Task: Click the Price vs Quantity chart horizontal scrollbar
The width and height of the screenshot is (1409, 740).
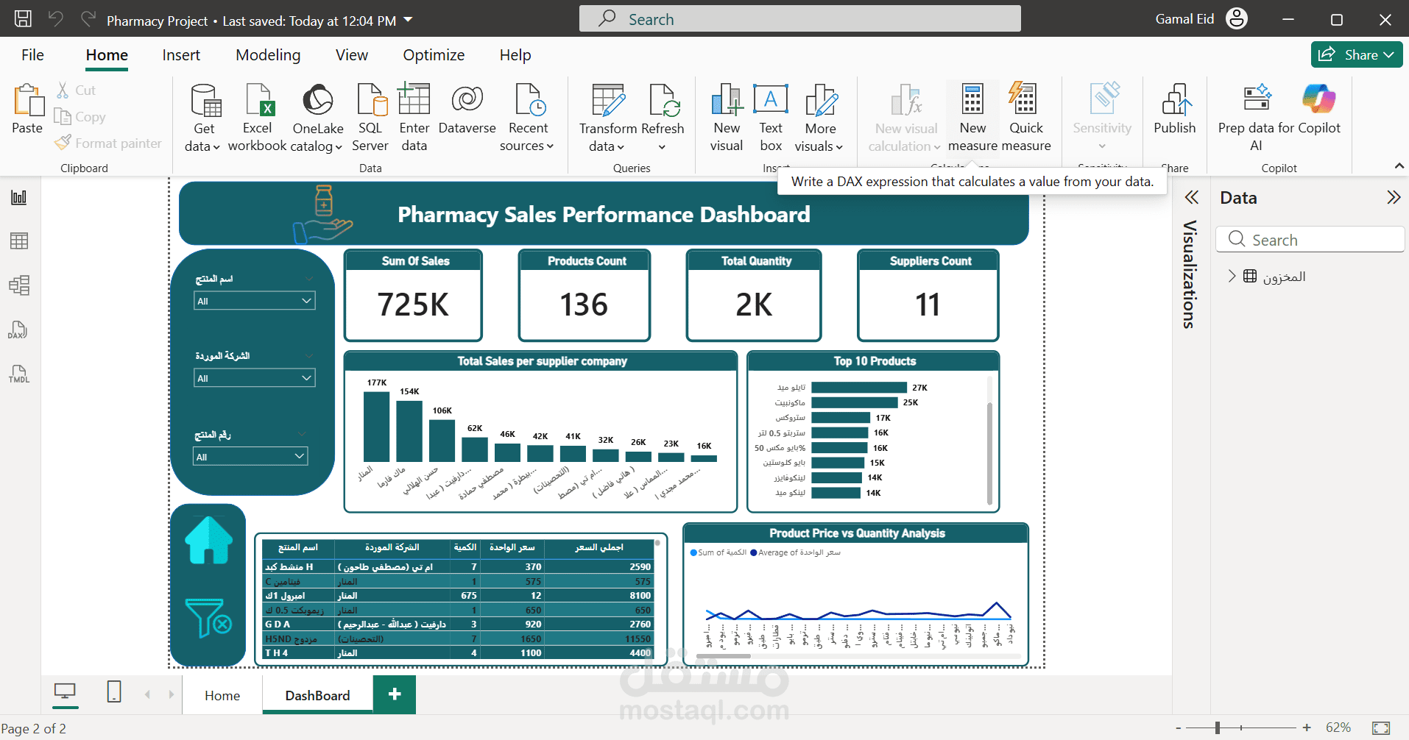Action: (723, 655)
